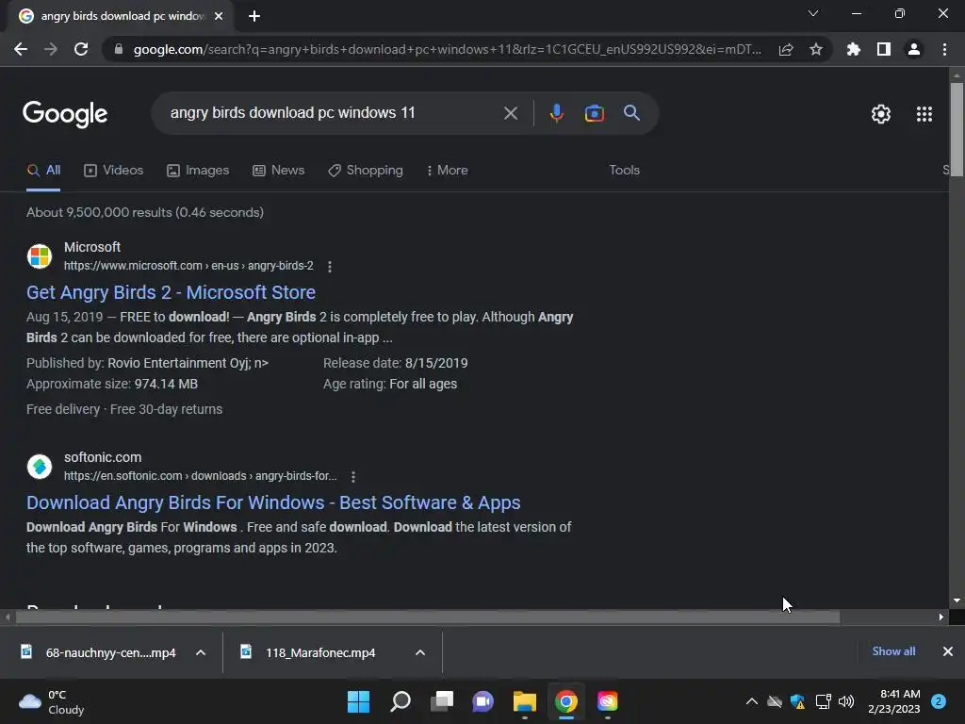Open Task View on taskbar
965x724 pixels.
pyautogui.click(x=442, y=701)
